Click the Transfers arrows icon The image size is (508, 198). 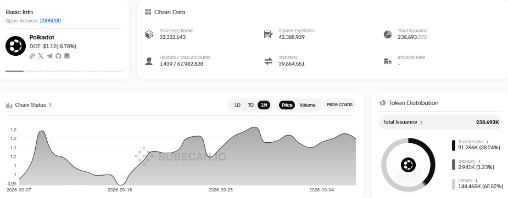click(268, 61)
